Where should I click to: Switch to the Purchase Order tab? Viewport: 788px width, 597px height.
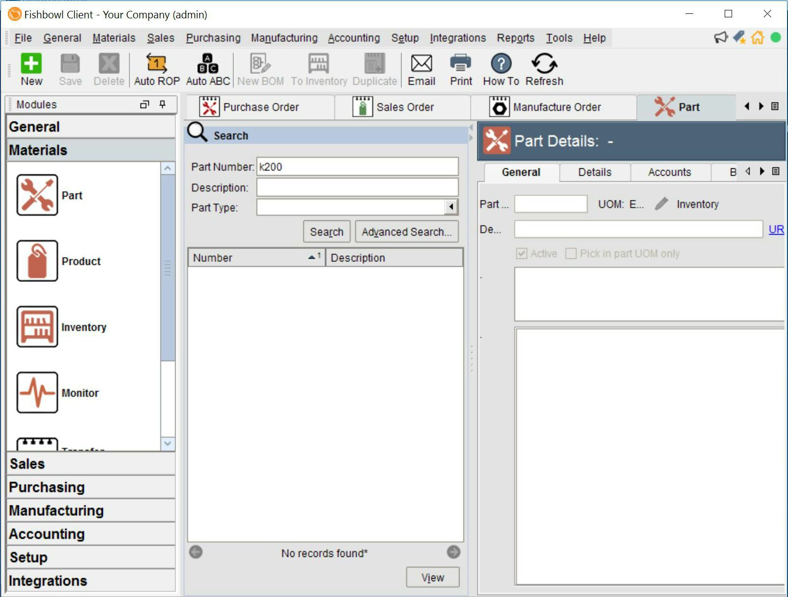pos(260,107)
